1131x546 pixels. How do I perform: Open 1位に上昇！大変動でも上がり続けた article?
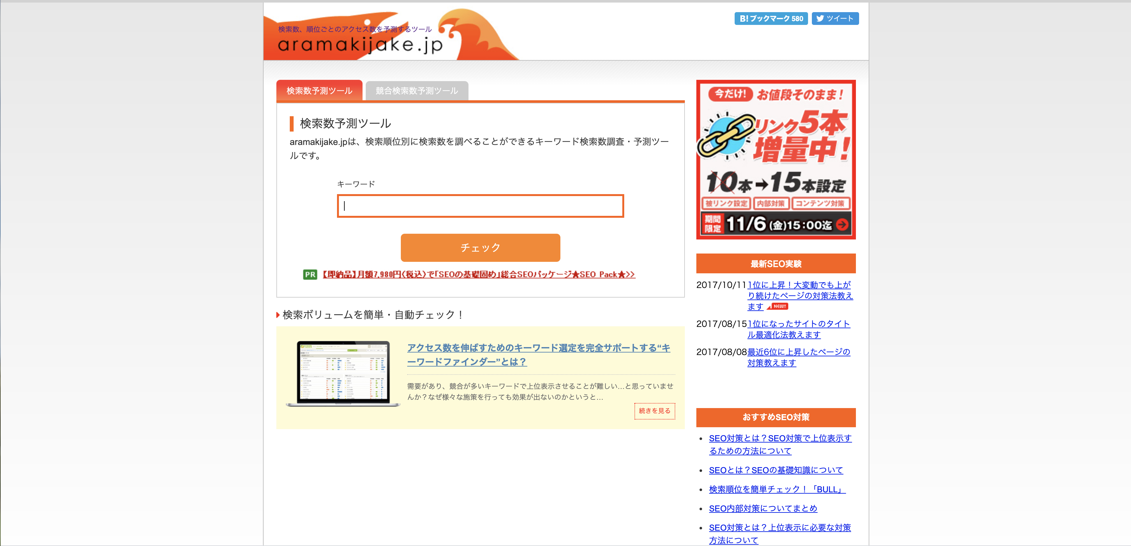[x=800, y=295]
